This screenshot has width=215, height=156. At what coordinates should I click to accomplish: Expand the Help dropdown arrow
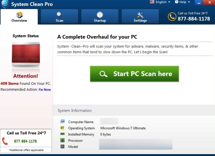coord(189,2)
